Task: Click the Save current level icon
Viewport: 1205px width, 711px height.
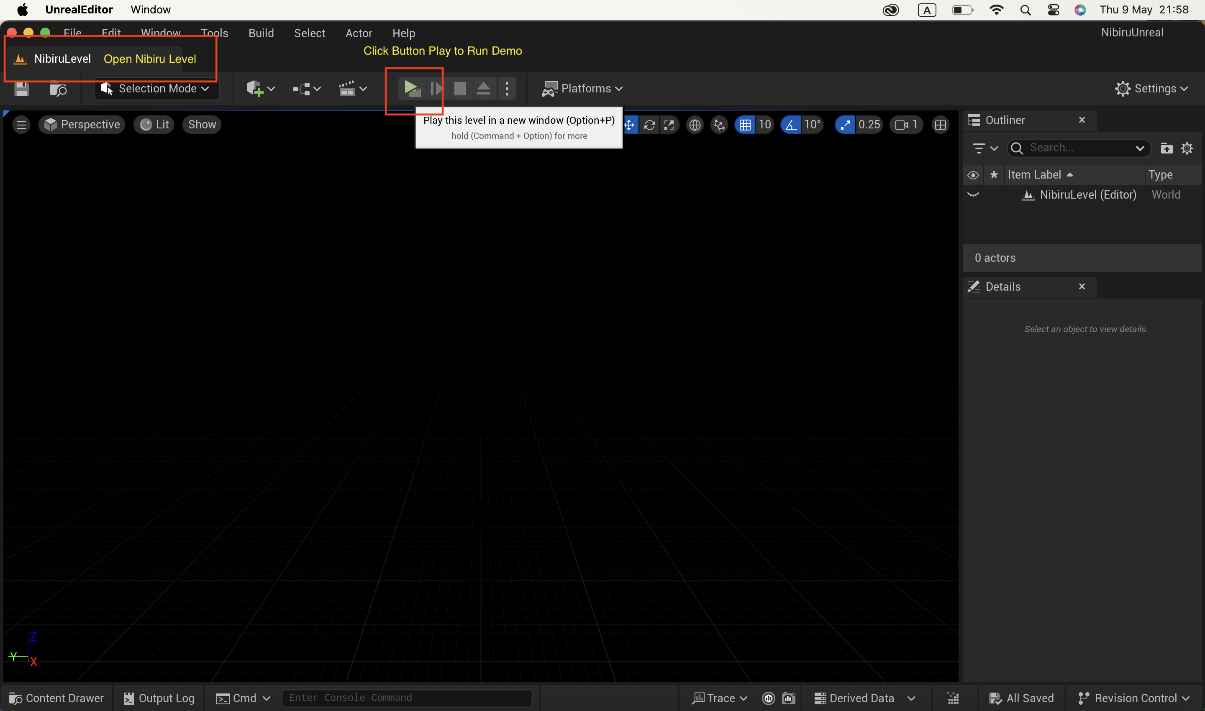Action: (22, 89)
